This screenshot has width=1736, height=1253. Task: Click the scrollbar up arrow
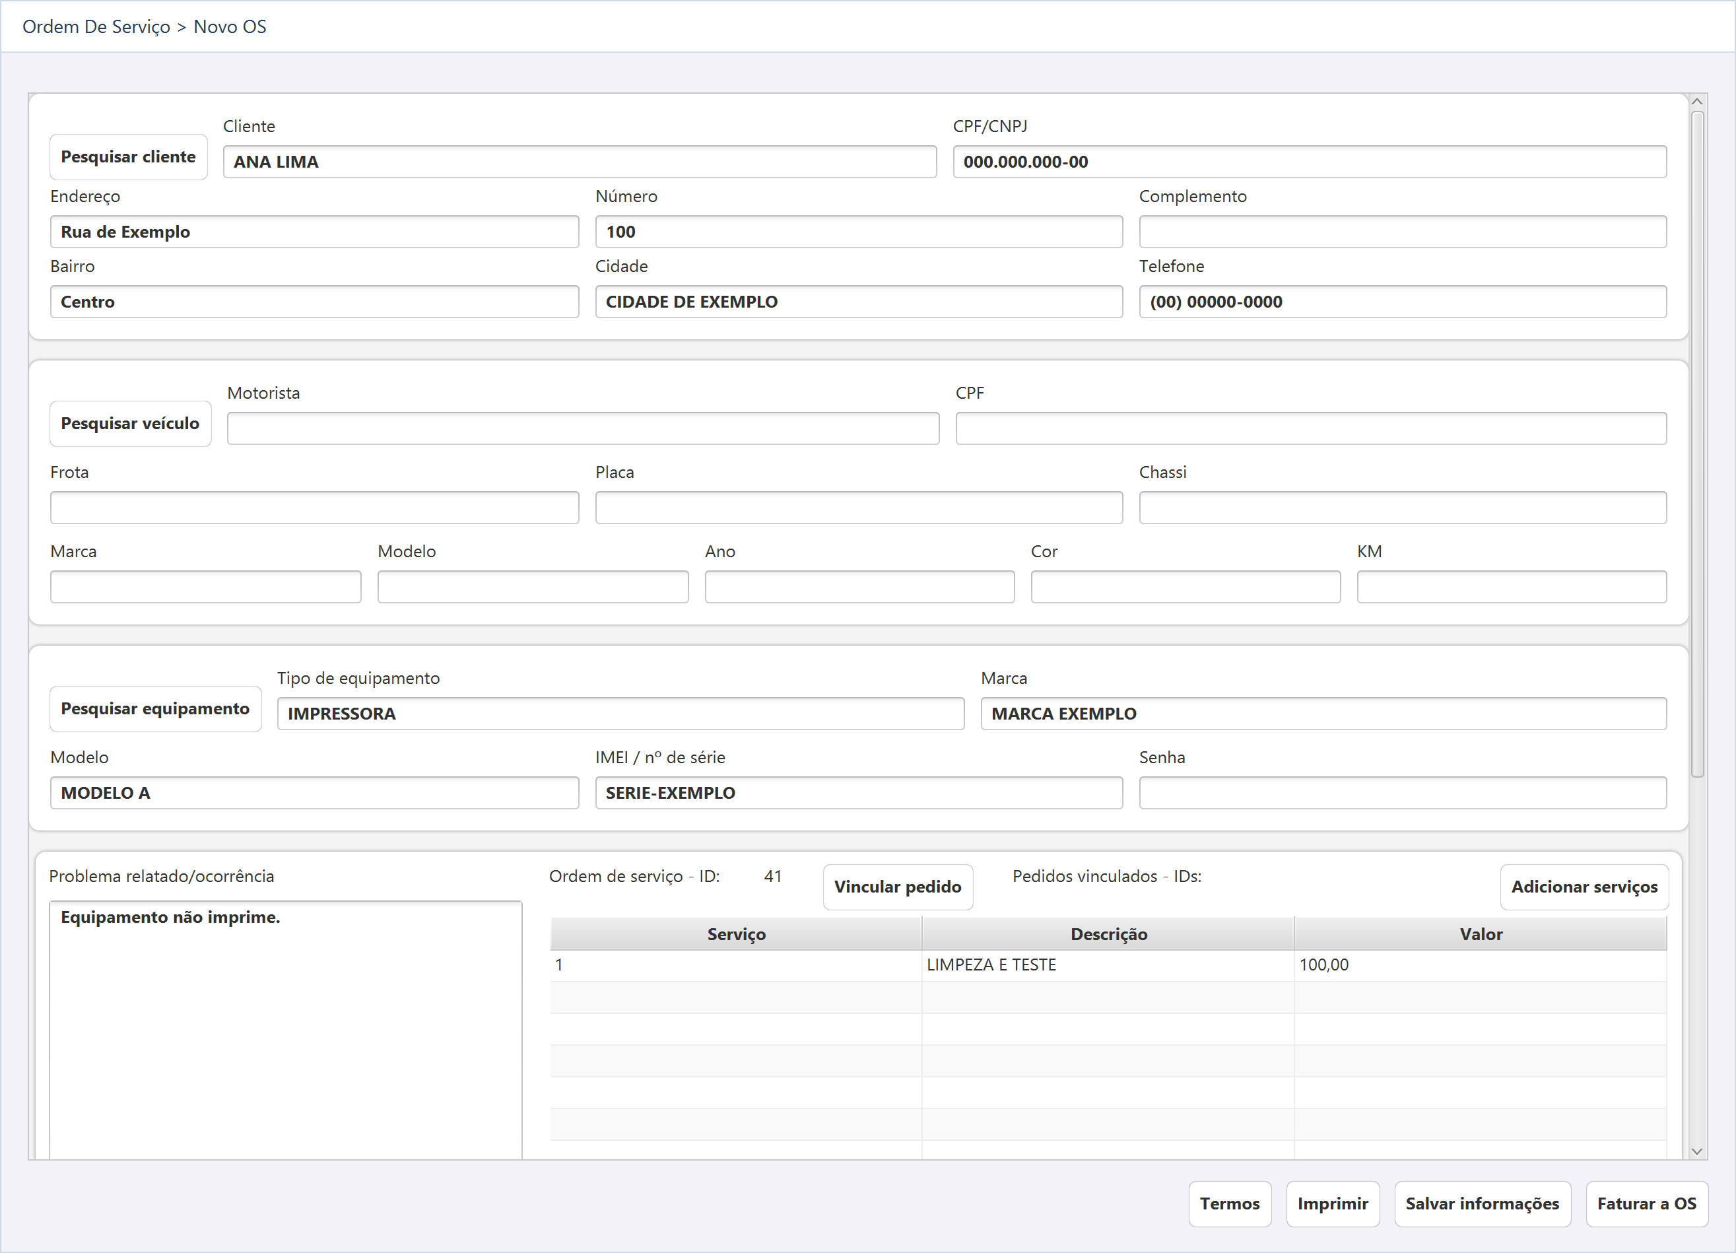click(1697, 102)
